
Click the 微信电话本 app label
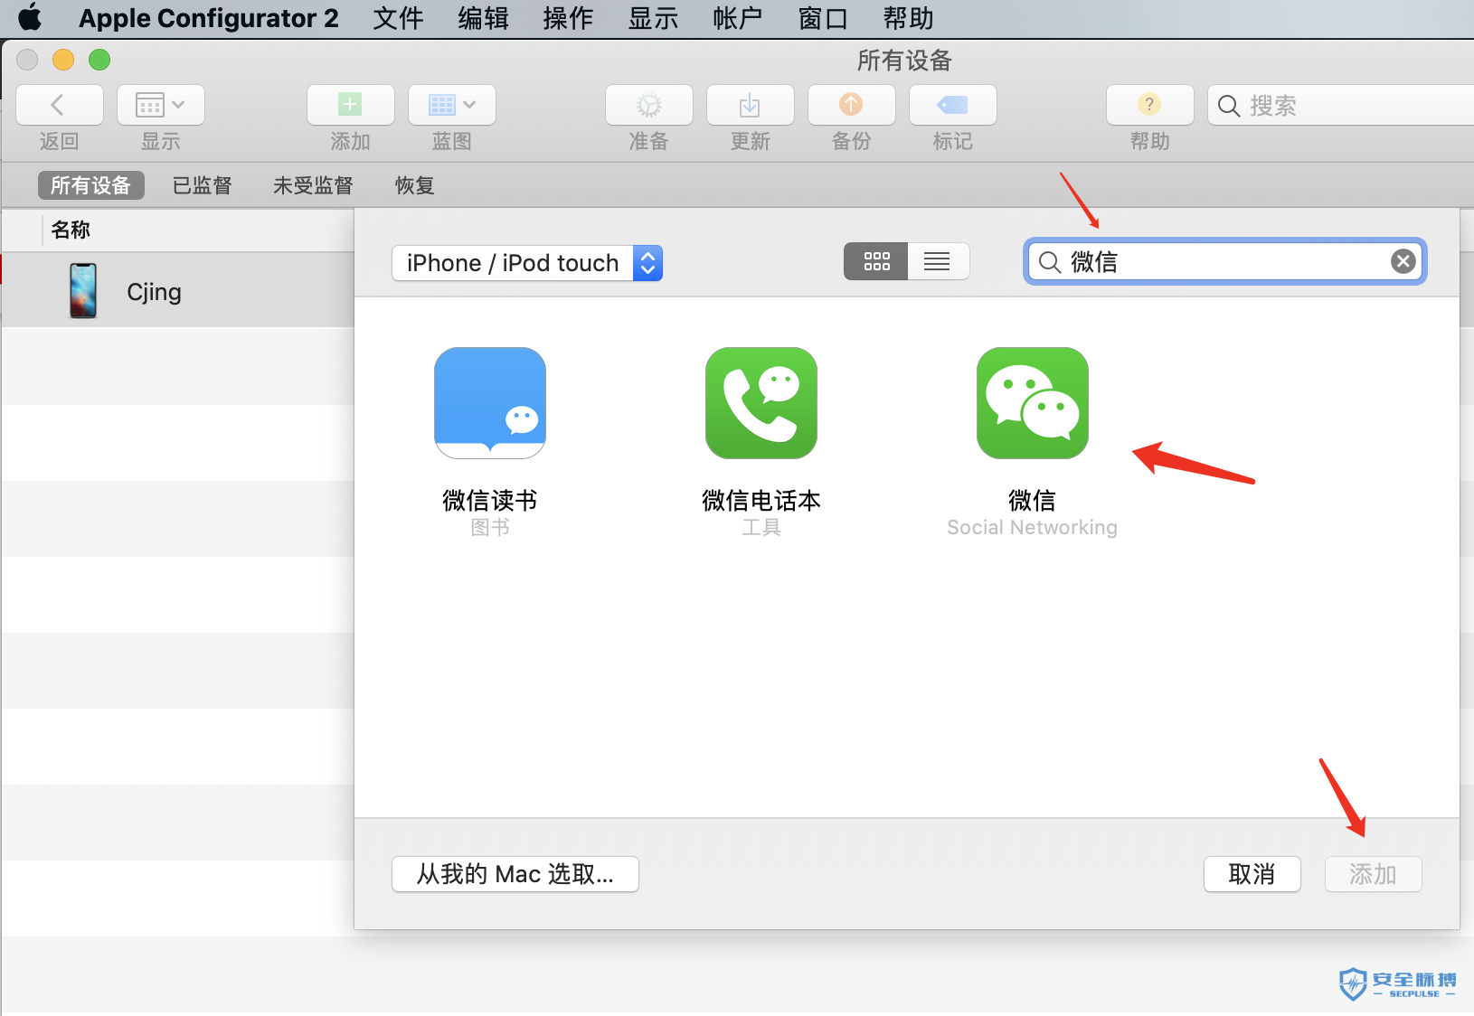click(761, 500)
